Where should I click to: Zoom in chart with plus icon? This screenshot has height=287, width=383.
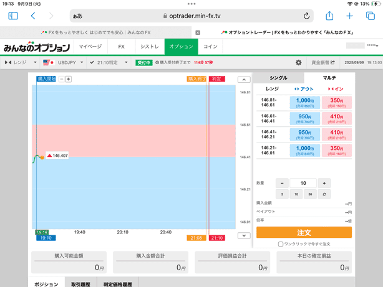click(x=69, y=79)
